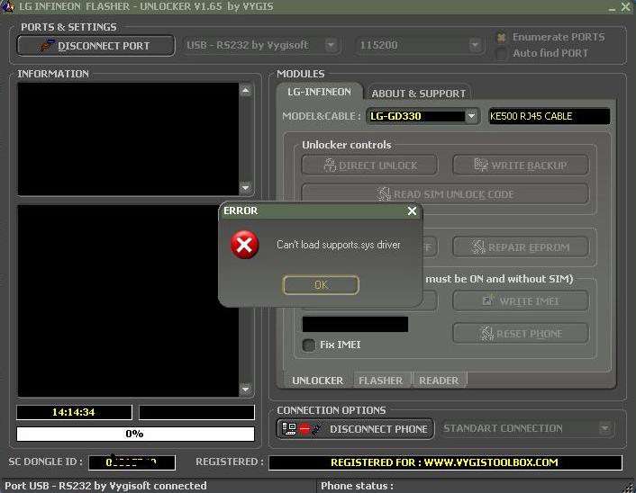Open the STANDART CONNECTION dropdown
This screenshot has width=636, height=493.
(604, 428)
